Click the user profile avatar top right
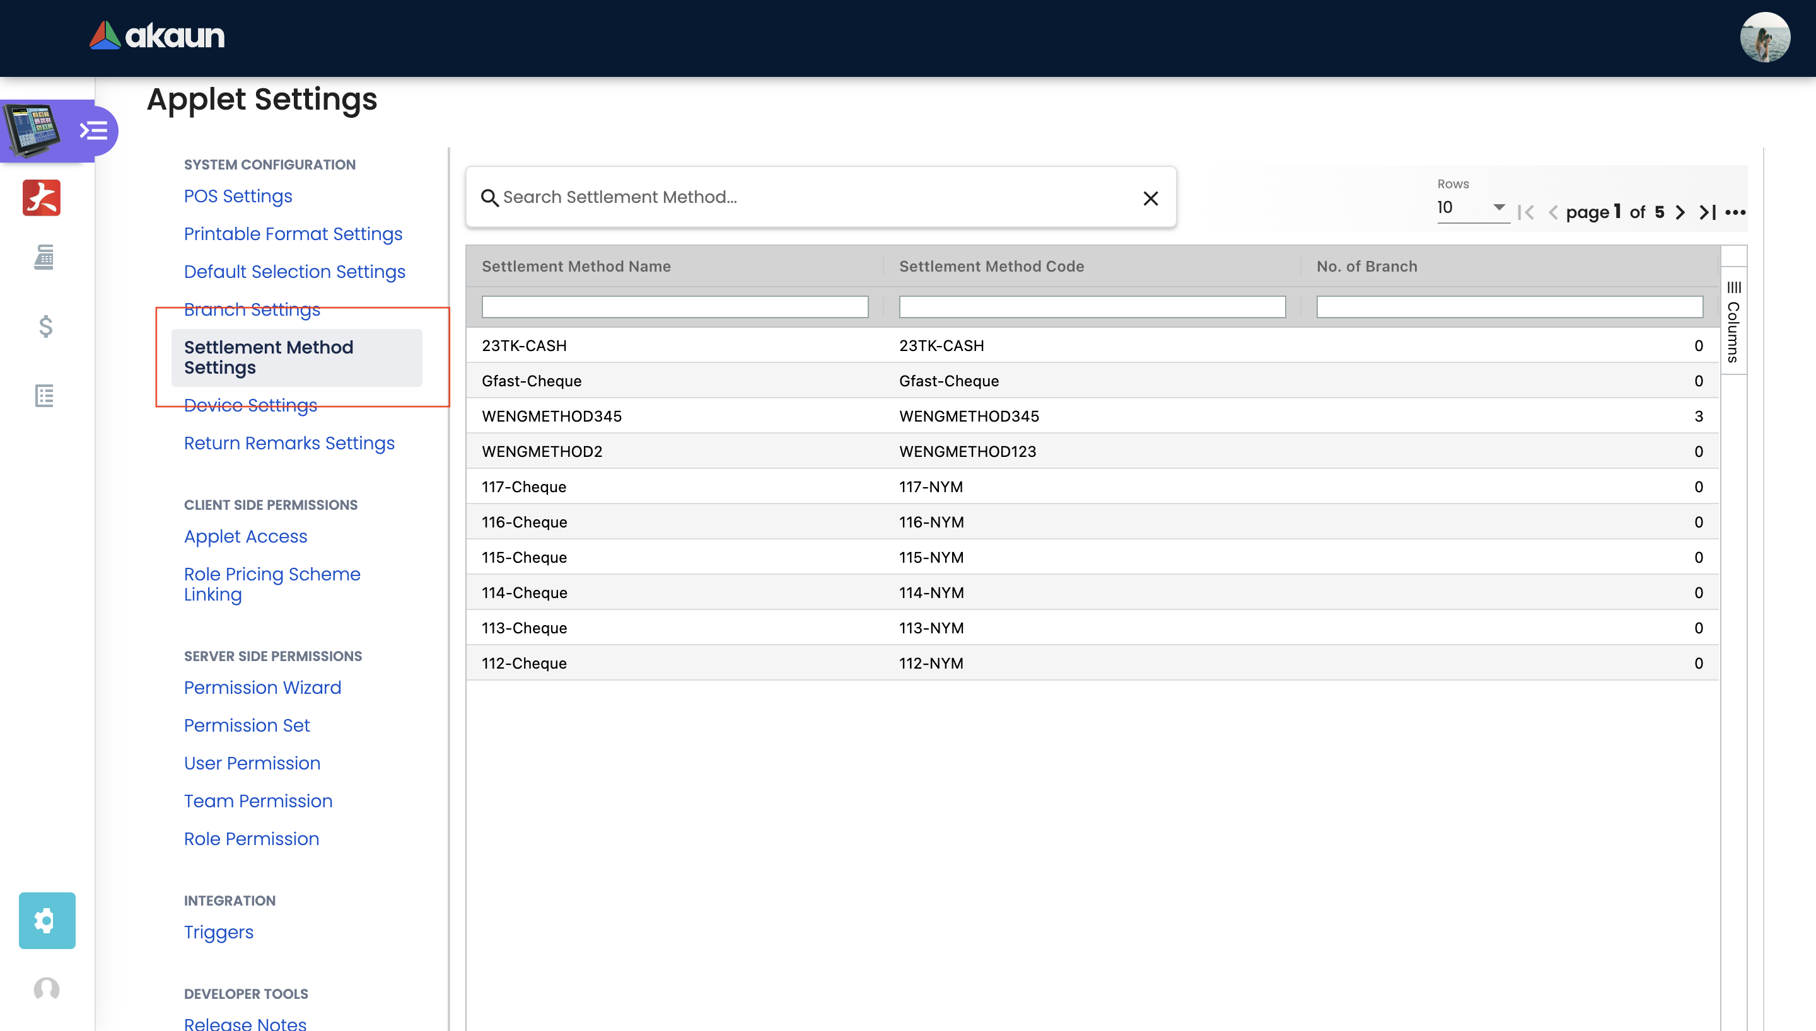Screen dimensions: 1816x1031 pos(1764,37)
